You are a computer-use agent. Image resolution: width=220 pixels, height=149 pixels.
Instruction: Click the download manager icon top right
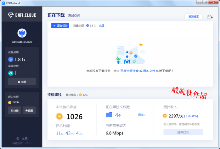click(x=210, y=16)
